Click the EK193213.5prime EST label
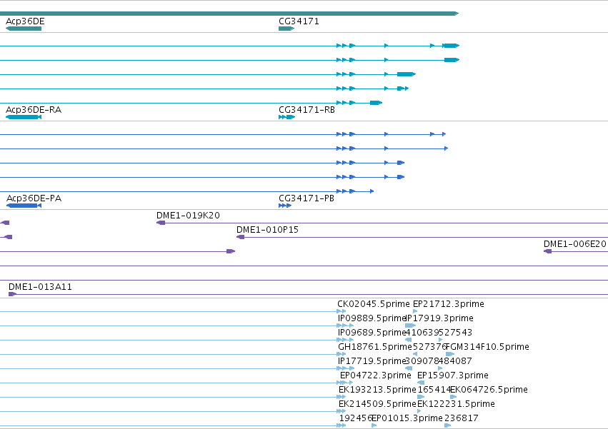Image resolution: width=608 pixels, height=429 pixels. point(377,390)
